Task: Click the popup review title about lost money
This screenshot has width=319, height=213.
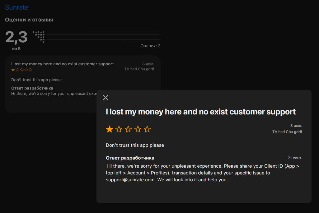Action: pos(201,112)
